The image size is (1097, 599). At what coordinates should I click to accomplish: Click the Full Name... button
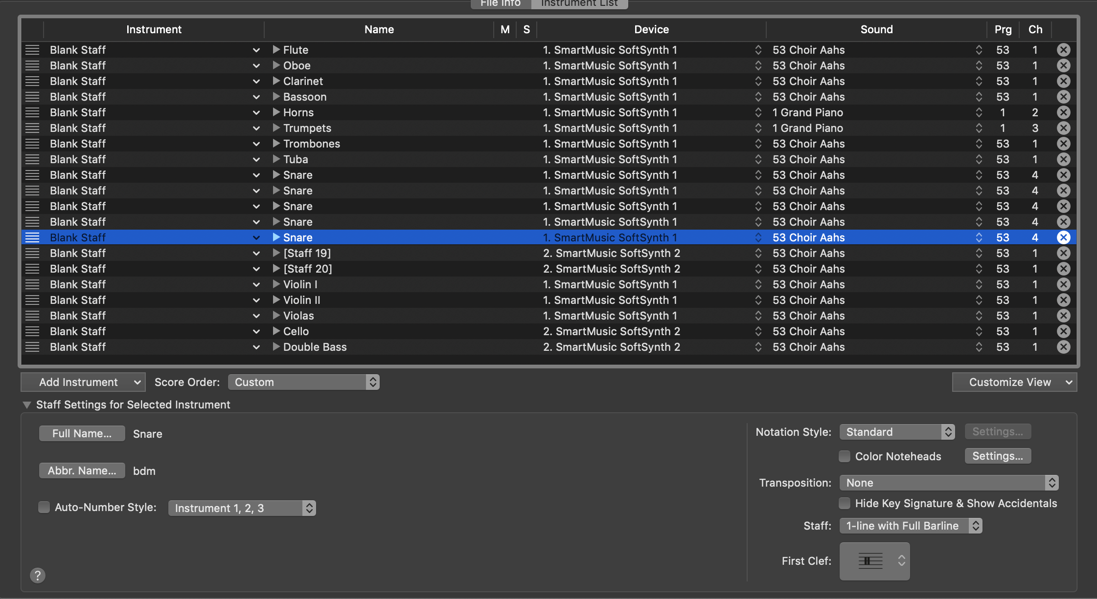click(x=82, y=433)
